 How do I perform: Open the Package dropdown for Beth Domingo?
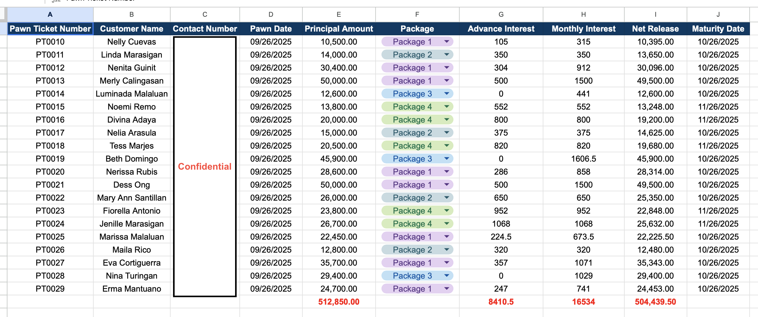pyautogui.click(x=447, y=158)
